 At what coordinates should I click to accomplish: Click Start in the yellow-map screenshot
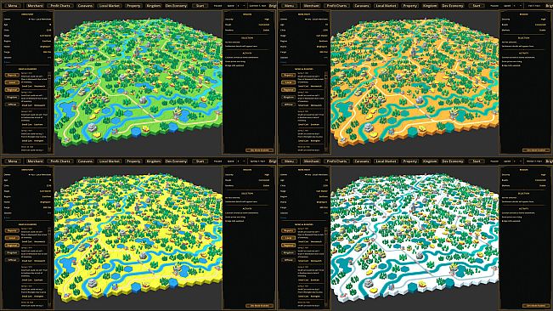(x=200, y=161)
